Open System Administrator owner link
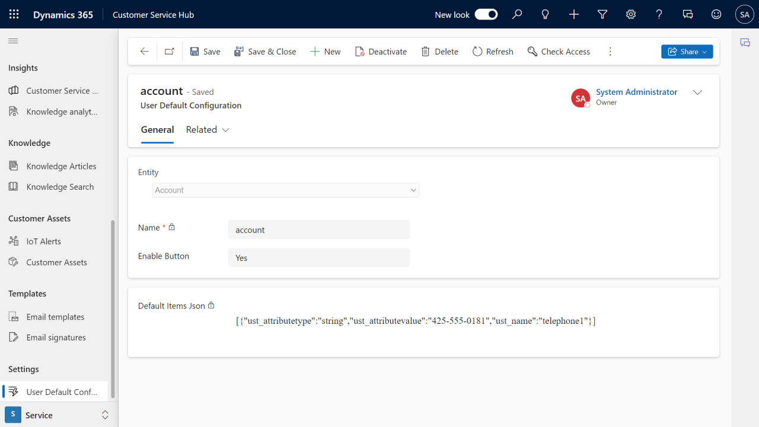Image resolution: width=759 pixels, height=427 pixels. [637, 92]
